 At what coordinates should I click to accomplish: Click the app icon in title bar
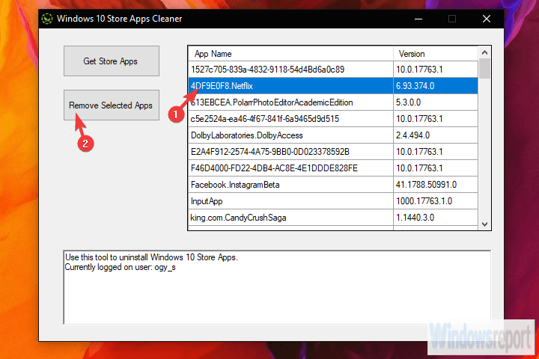coord(47,19)
